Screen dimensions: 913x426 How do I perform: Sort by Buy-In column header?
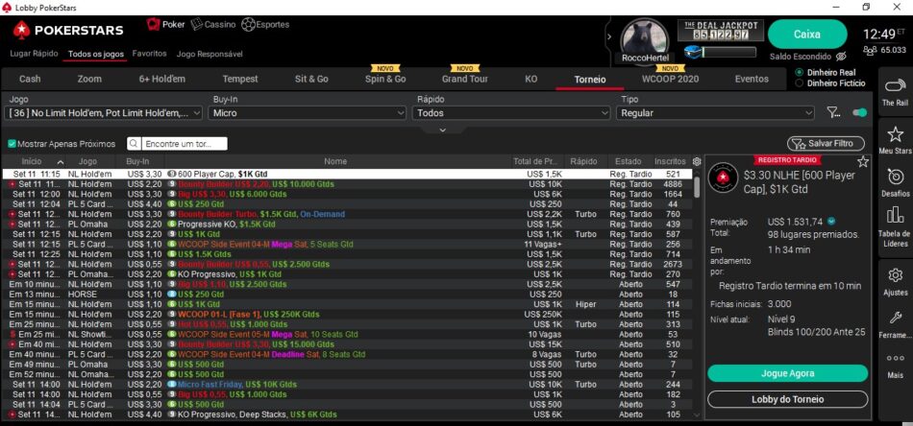coord(137,161)
